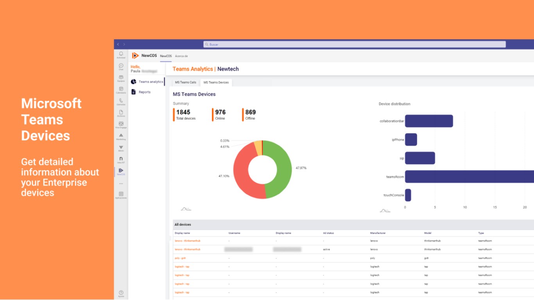Open the Llamadas phone icon

tap(121, 102)
